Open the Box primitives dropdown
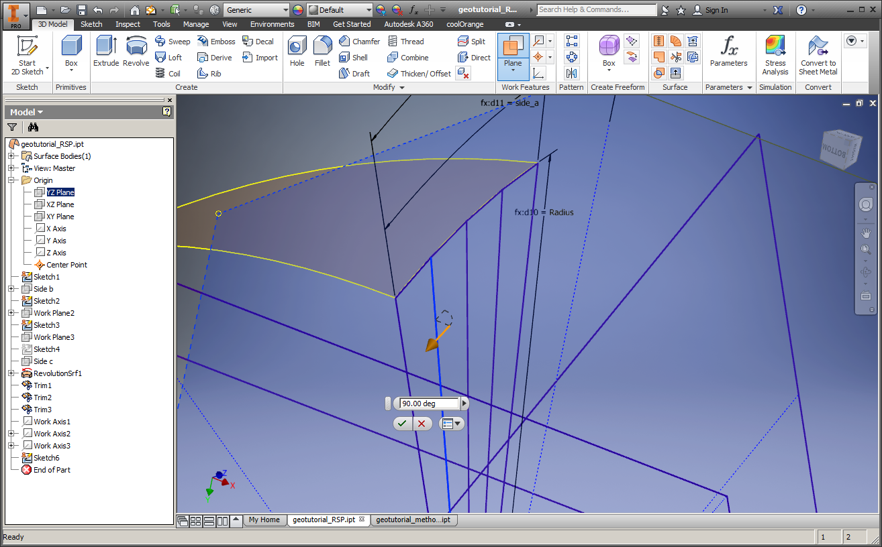Viewport: 882px width, 547px height. pos(71,71)
